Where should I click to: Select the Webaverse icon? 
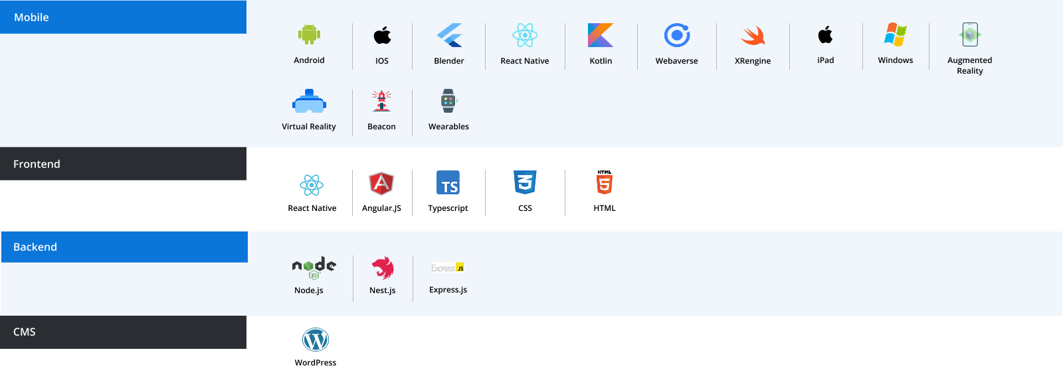click(x=677, y=35)
